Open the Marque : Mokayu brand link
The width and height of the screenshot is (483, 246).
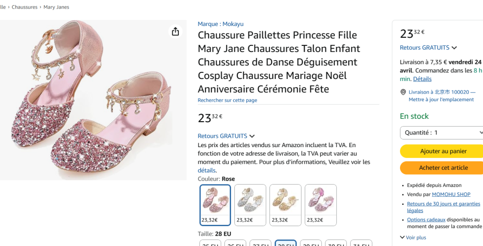tap(221, 24)
